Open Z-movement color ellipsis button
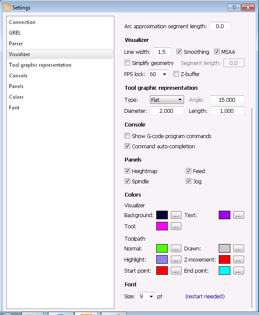259x315 pixels. pyautogui.click(x=238, y=259)
